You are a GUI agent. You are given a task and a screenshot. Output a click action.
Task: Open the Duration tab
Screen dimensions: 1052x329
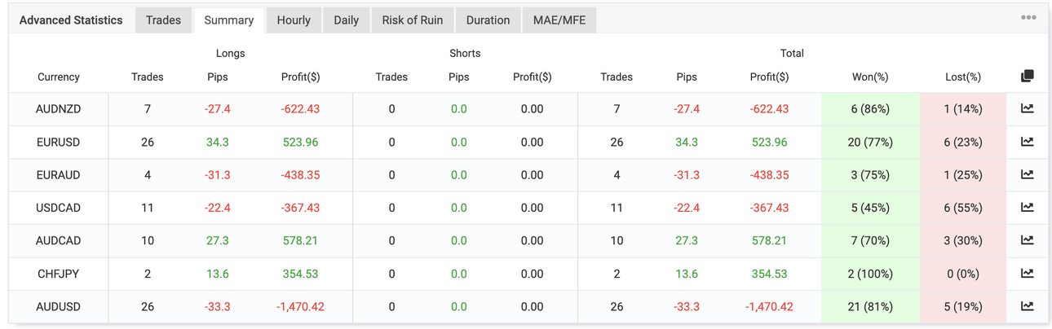coord(488,20)
